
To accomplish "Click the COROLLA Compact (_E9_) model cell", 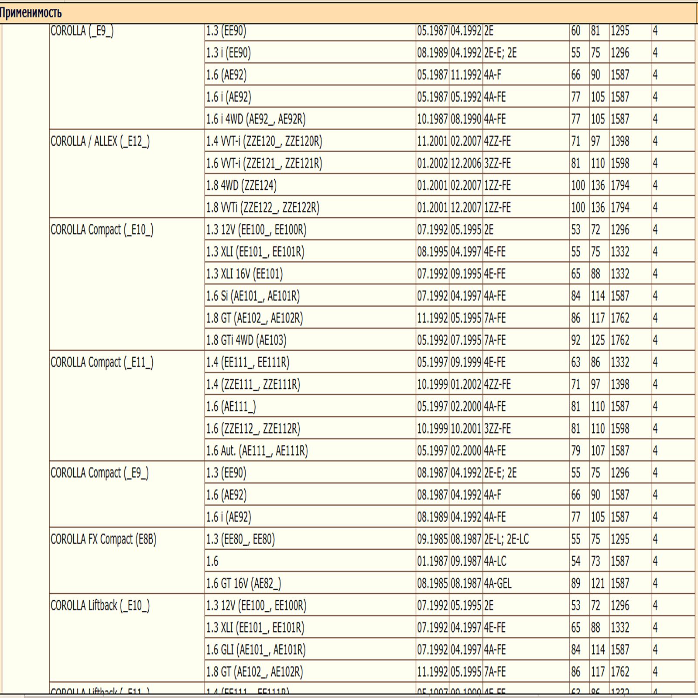I will (99, 473).
